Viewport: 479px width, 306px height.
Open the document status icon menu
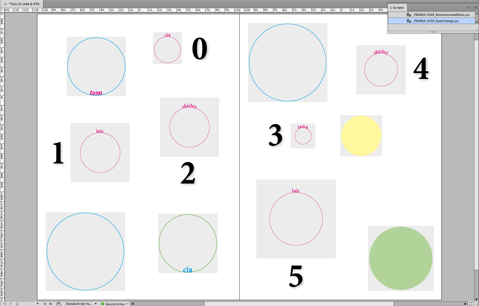tap(59, 304)
